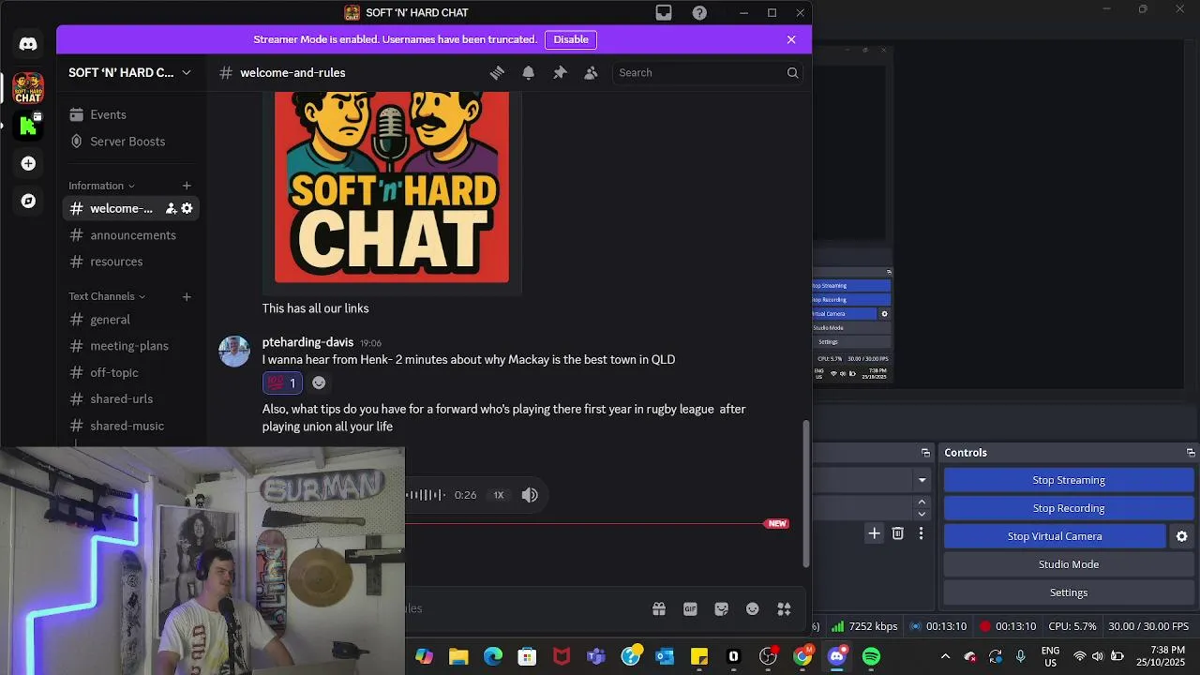Mute the voice message volume icon
This screenshot has width=1200, height=675.
(x=530, y=495)
